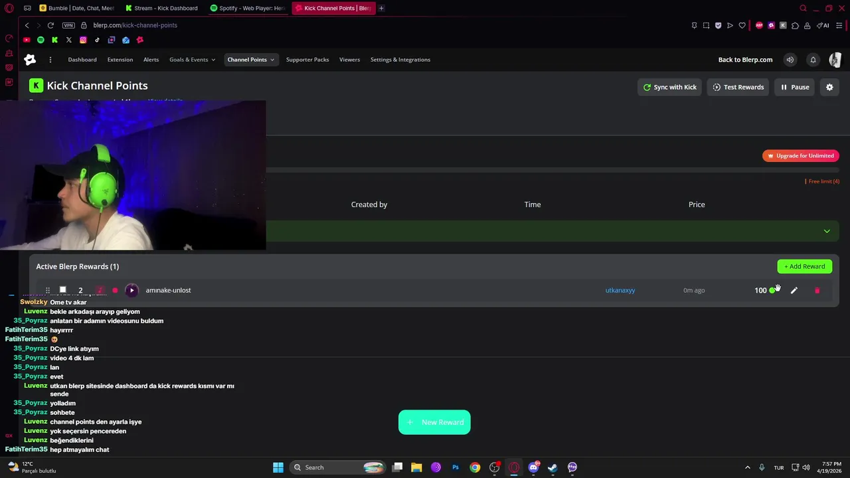This screenshot has width=850, height=478.
Task: Toggle the green status dot beside 100
Action: pyautogui.click(x=772, y=291)
